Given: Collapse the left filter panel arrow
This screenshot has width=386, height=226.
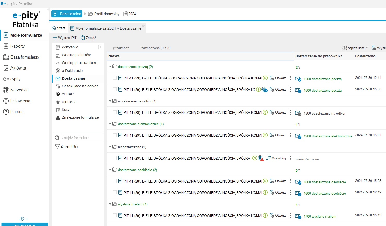Looking at the screenshot, I should pos(100,47).
